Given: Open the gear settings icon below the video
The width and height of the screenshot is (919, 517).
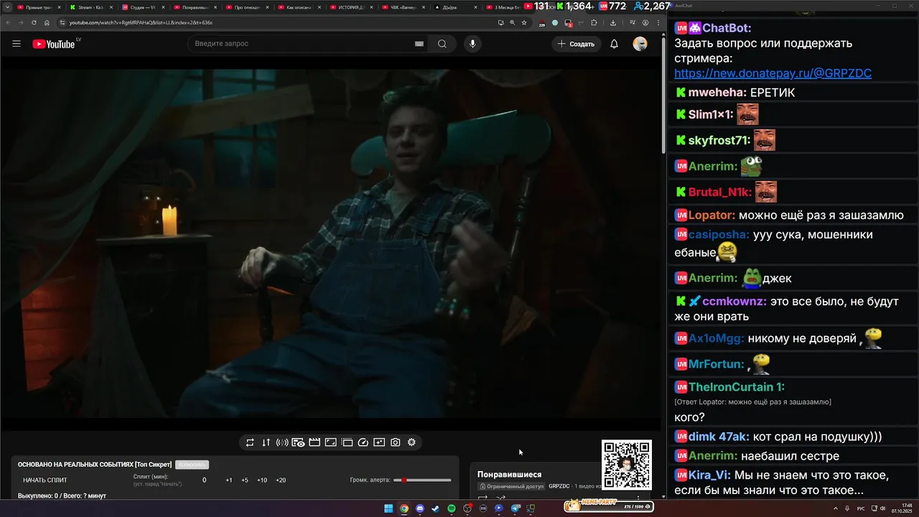Looking at the screenshot, I should [x=411, y=442].
